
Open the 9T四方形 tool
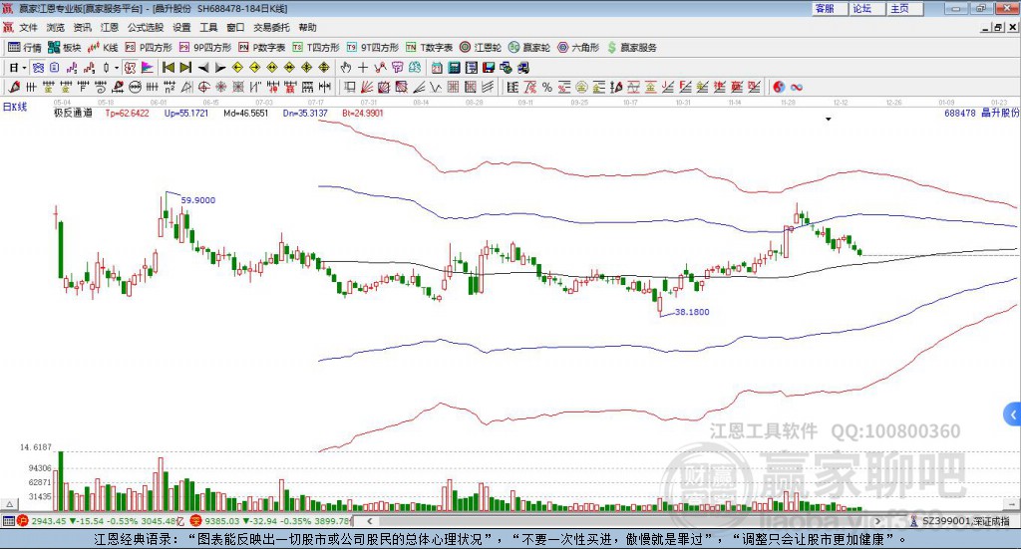[373, 48]
